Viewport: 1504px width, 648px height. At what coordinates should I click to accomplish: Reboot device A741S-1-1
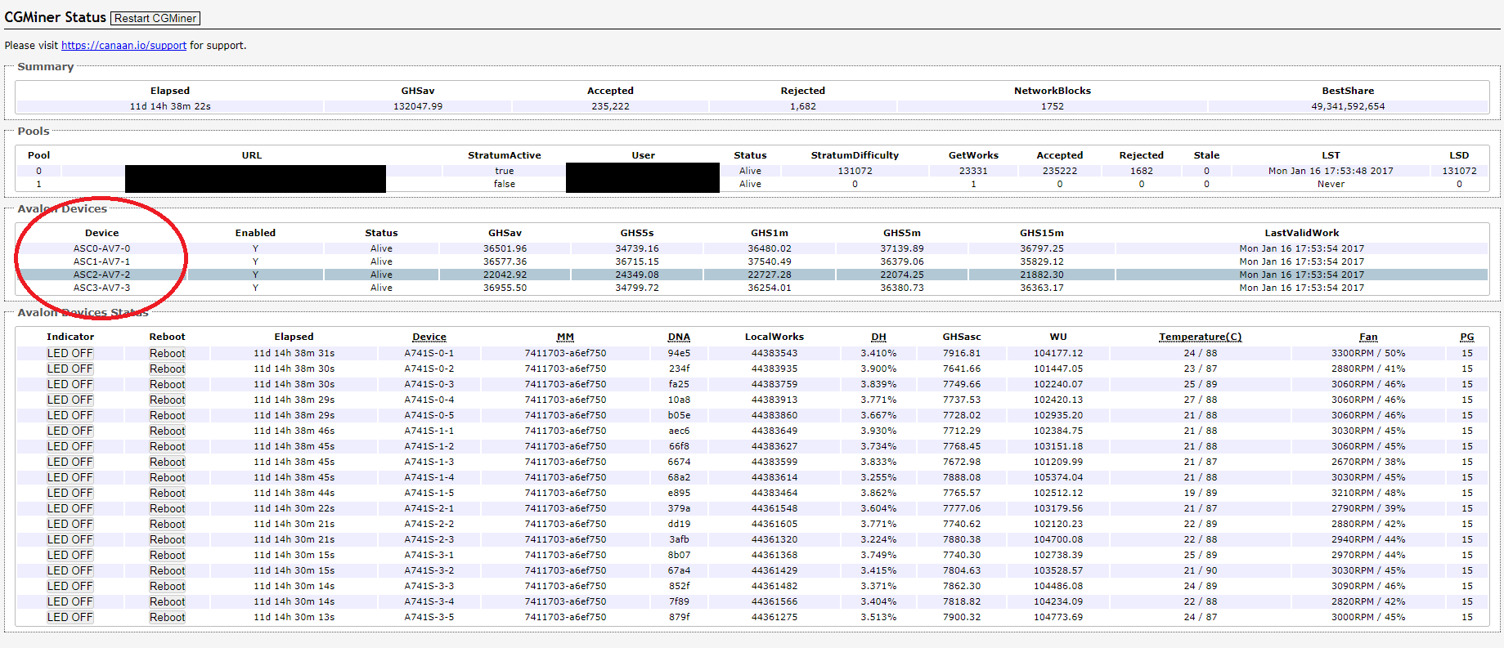[167, 431]
